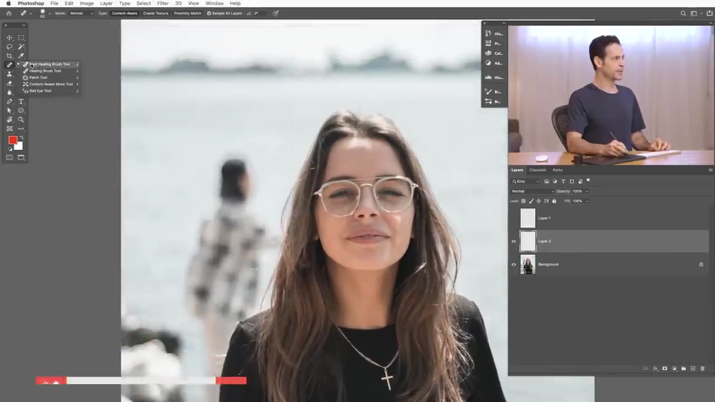
Task: Open the Kind filter dropdown
Action: tap(526, 181)
